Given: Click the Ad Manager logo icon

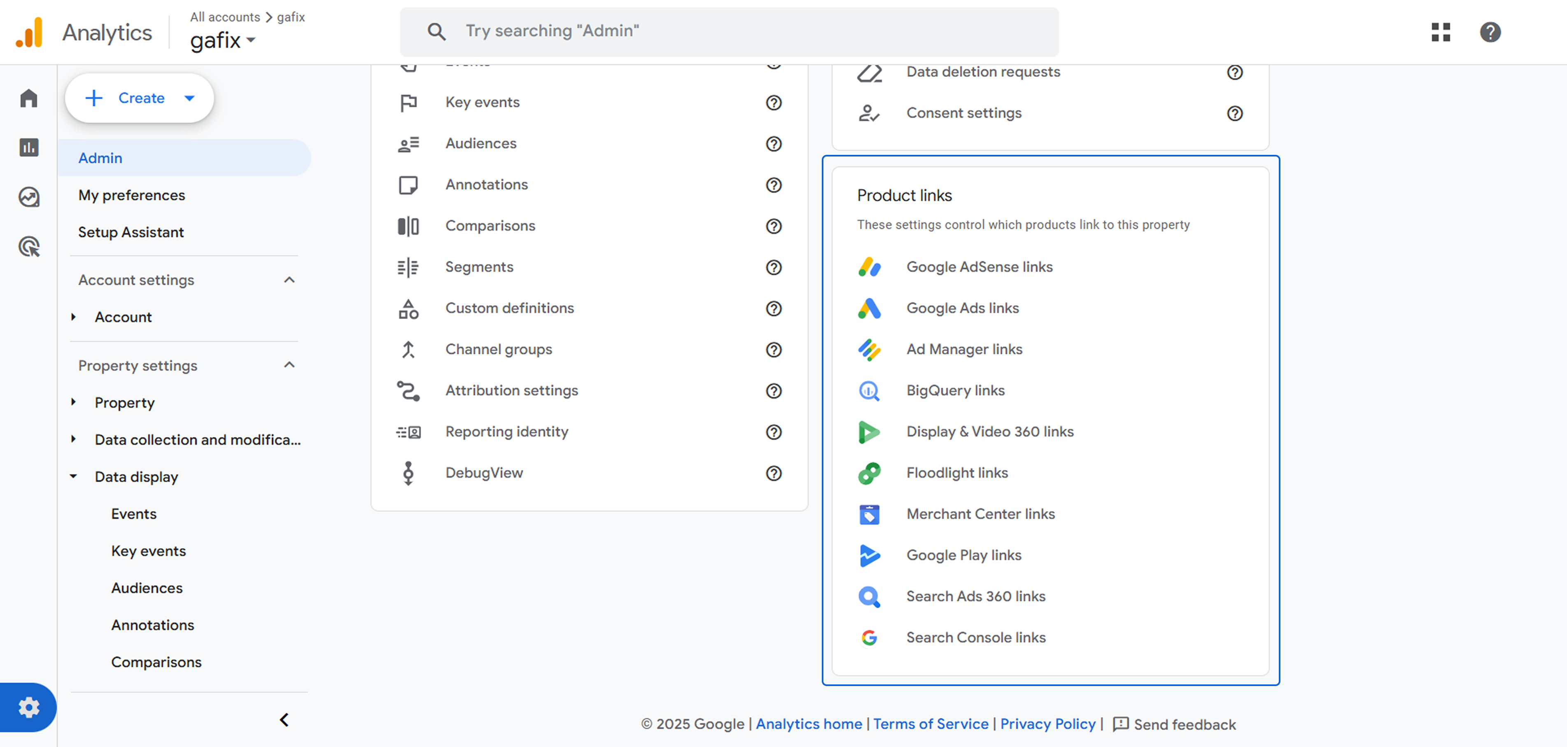Looking at the screenshot, I should [869, 350].
